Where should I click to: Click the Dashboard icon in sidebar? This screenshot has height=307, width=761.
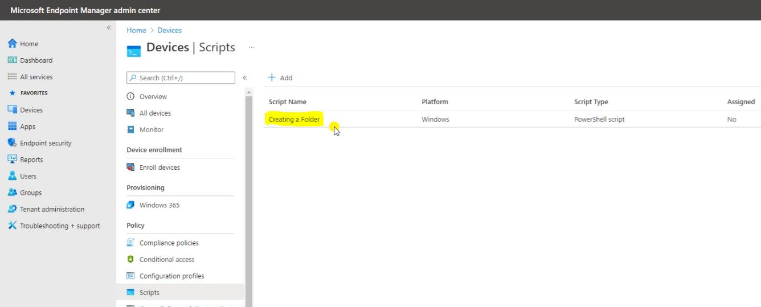coord(12,60)
